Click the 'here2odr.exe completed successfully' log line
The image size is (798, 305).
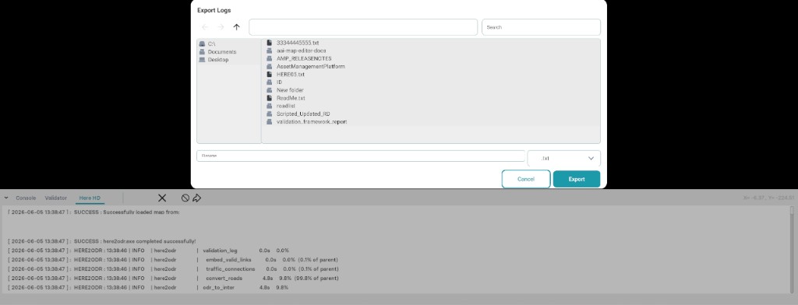102,241
